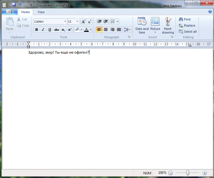Open the font size dropdown
This screenshot has width=214, height=178.
[x=77, y=22]
